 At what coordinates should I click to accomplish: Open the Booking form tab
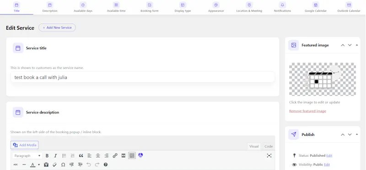click(150, 7)
